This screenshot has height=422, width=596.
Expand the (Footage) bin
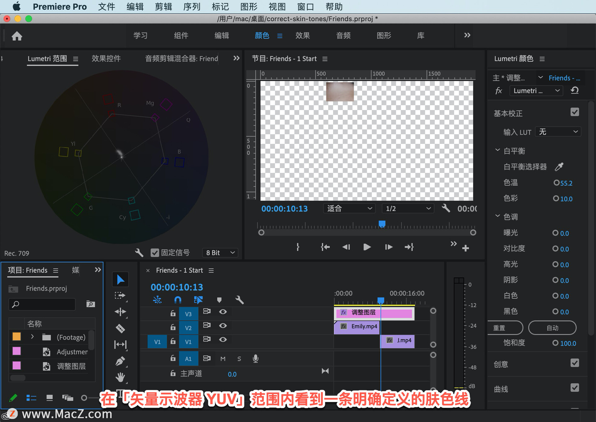(32, 337)
